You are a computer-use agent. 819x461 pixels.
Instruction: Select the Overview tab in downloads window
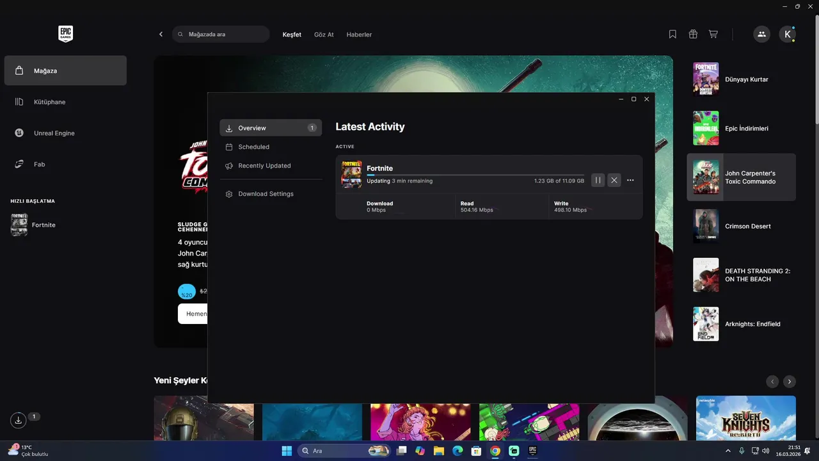271,128
